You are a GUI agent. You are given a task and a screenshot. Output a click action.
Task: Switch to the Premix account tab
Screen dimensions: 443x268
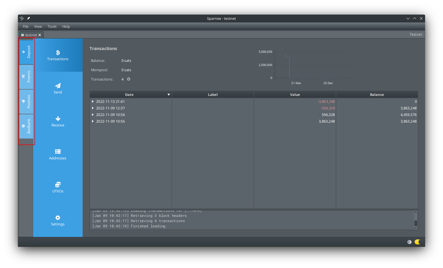pos(26,77)
